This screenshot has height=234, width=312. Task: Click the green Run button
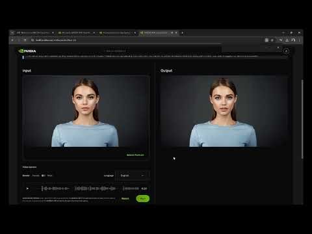coord(142,198)
